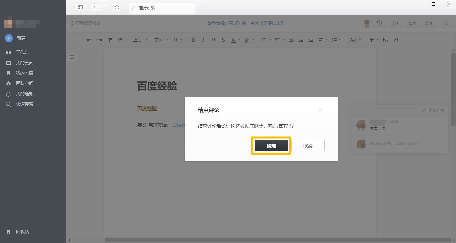The height and width of the screenshot is (243, 456).
Task: Create a new document with 新建
Action: pos(15,38)
